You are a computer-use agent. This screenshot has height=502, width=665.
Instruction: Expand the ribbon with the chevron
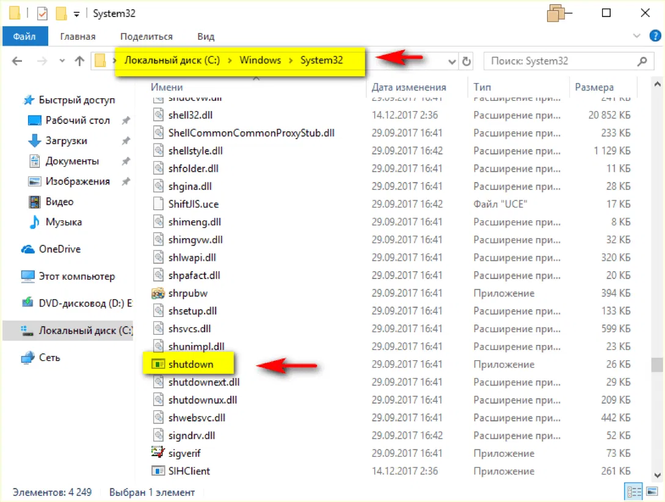coord(636,36)
